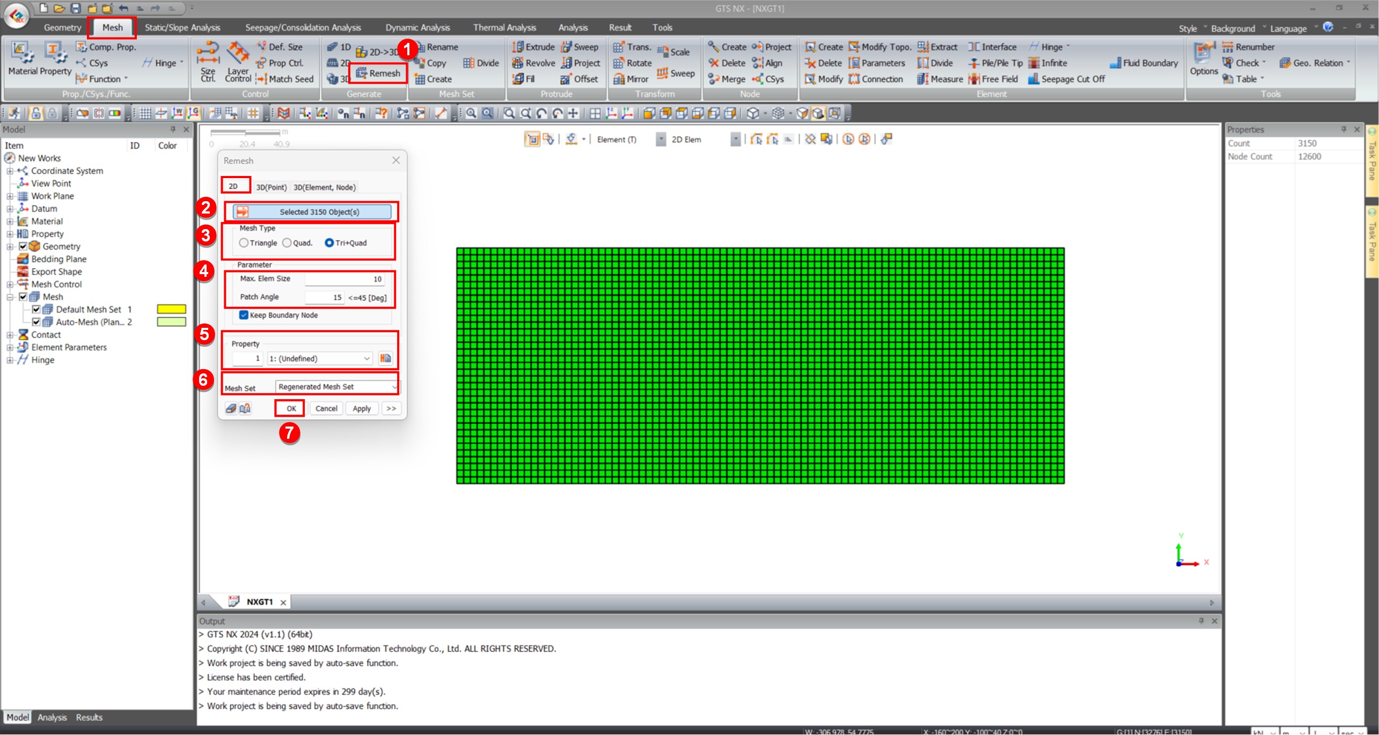Click the Fluid Boundary tool

click(1143, 63)
